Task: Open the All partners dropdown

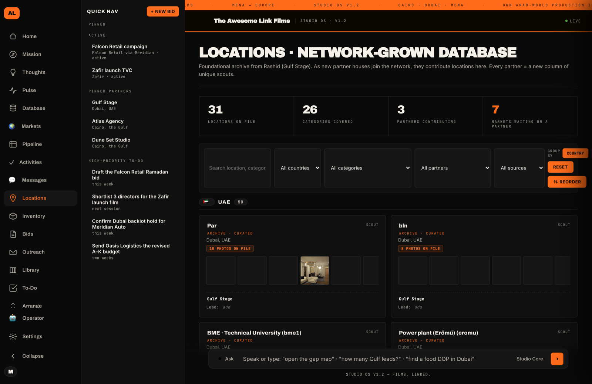Action: [453, 168]
